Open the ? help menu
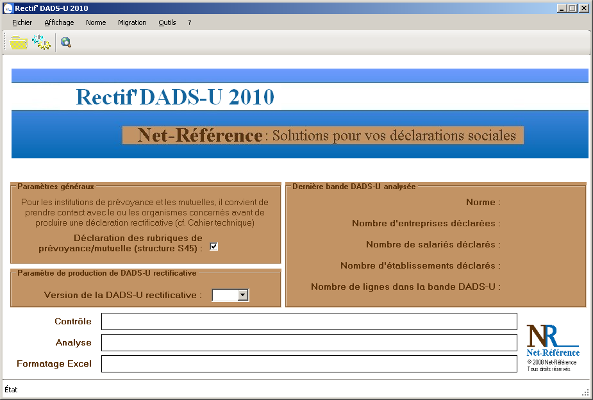 click(190, 22)
